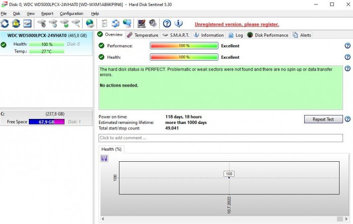Click the Free Space 67,9 GB bar
This screenshot has width=353, height=224.
coord(47,122)
